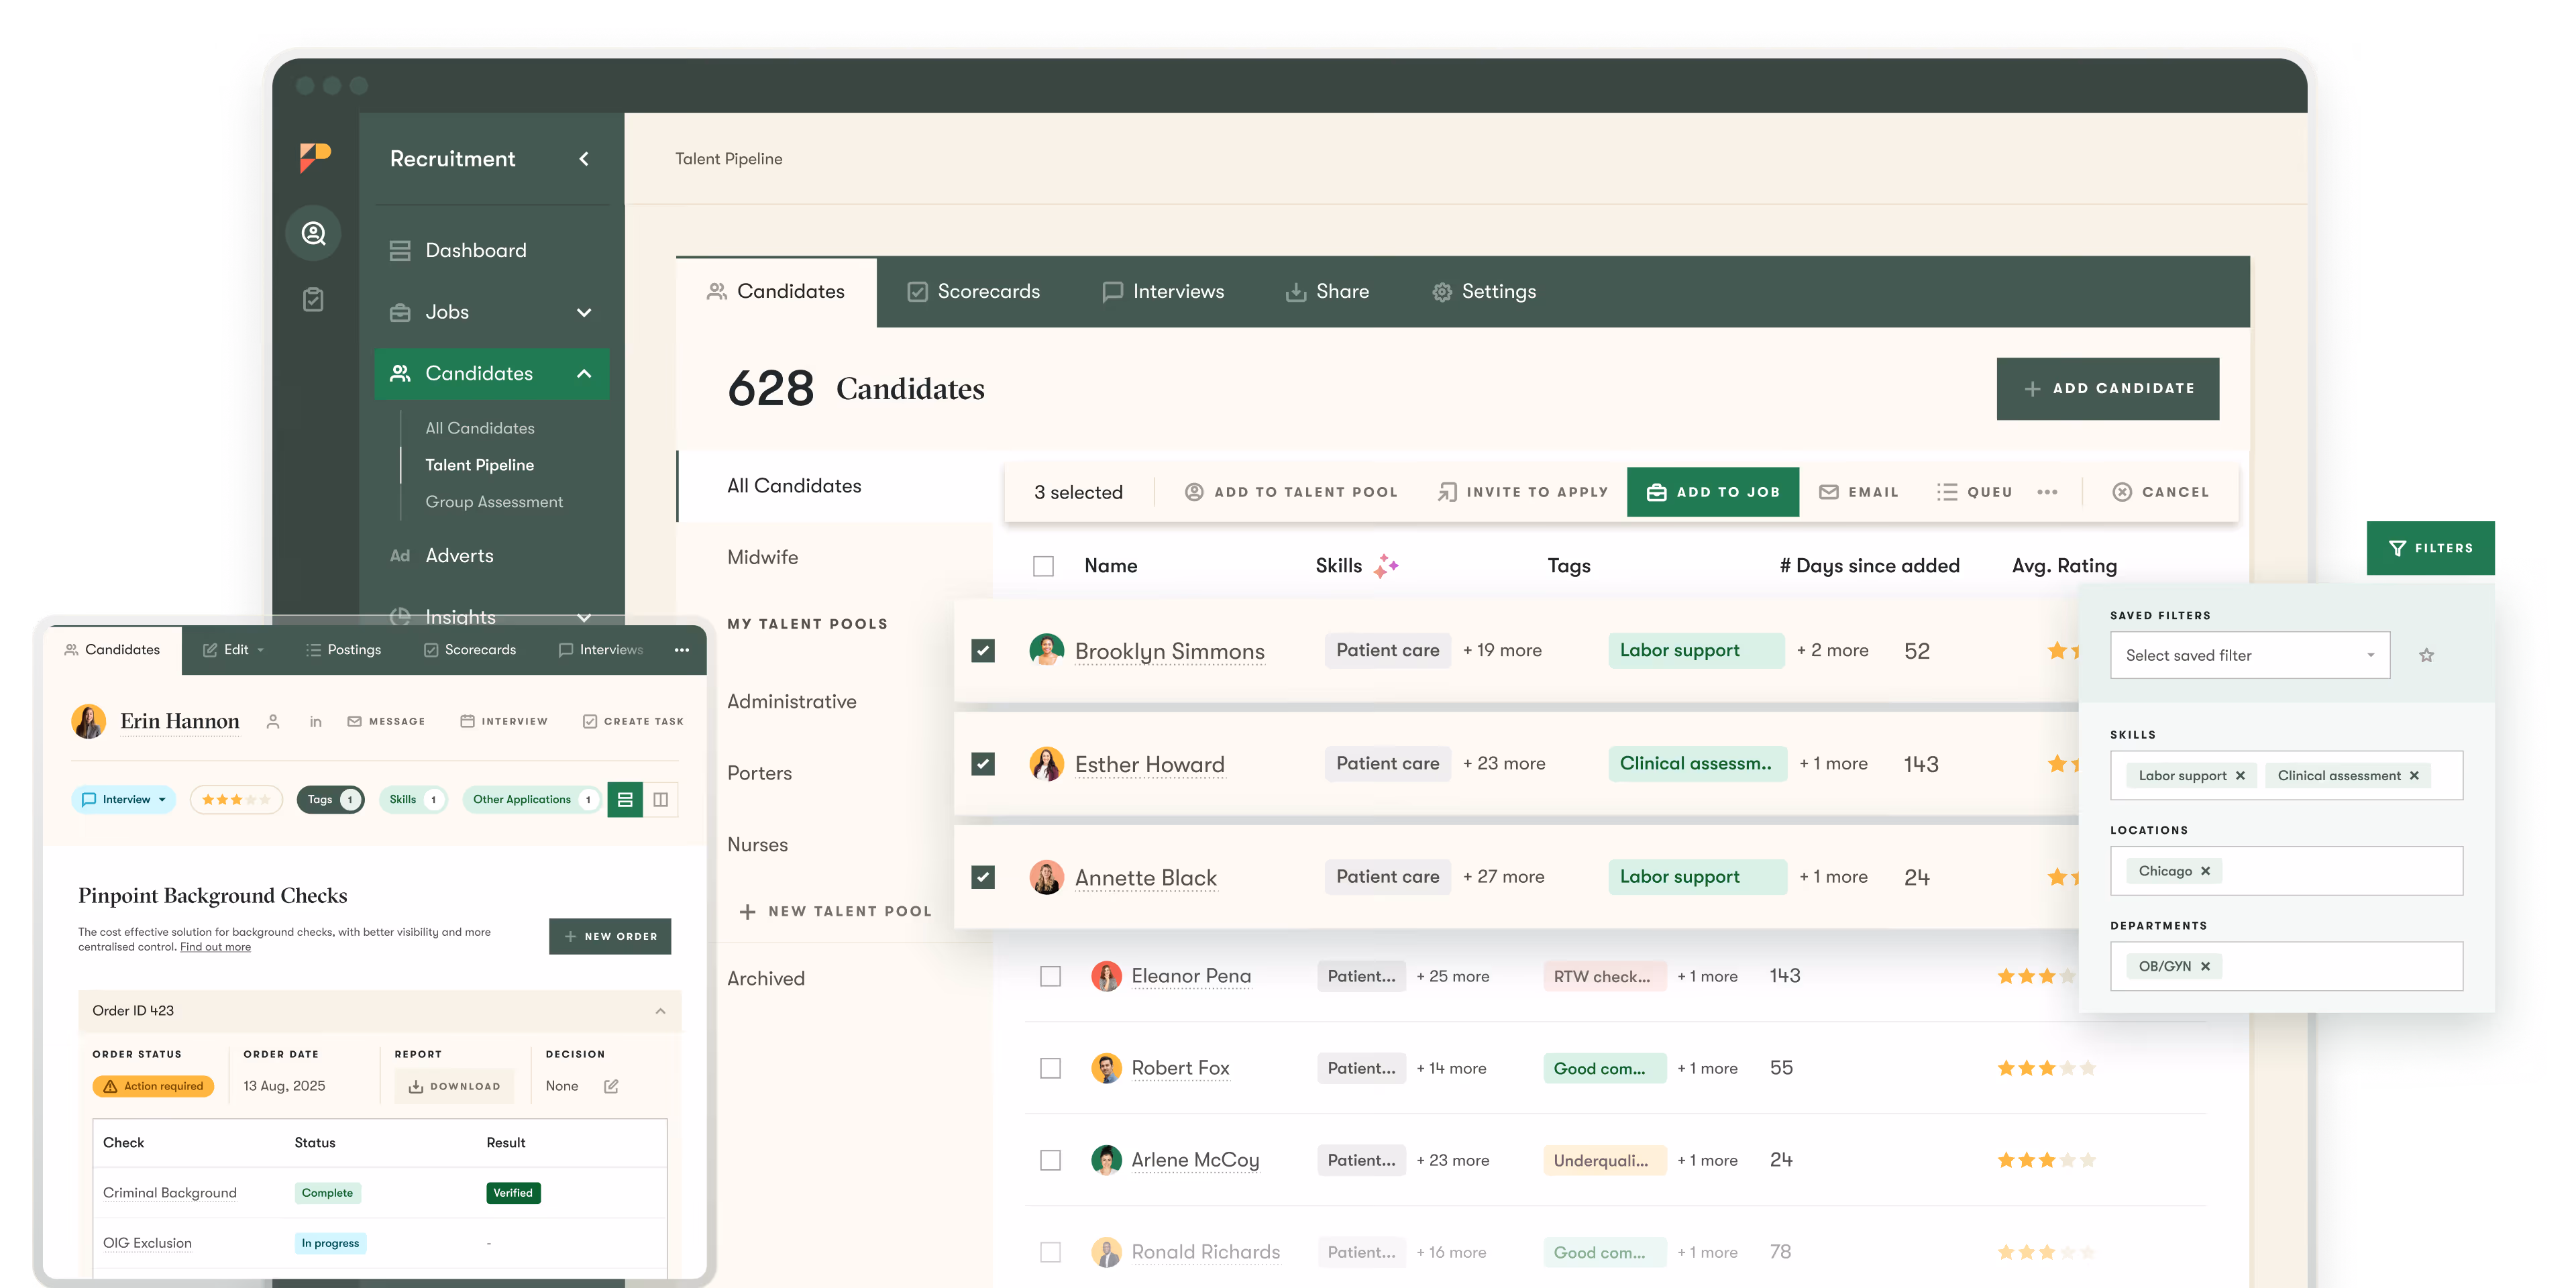Check the Robert Fox row checkbox
The image size is (2576, 1288).
coord(1050,1068)
